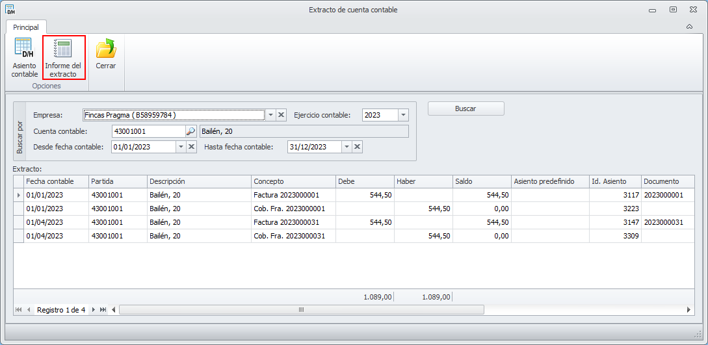
Task: Click the magnifier next to Cuenta contable
Action: pyautogui.click(x=191, y=131)
